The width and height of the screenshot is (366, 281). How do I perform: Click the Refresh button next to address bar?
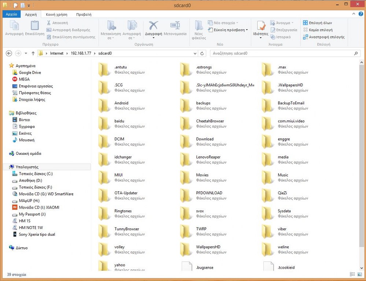coord(202,53)
